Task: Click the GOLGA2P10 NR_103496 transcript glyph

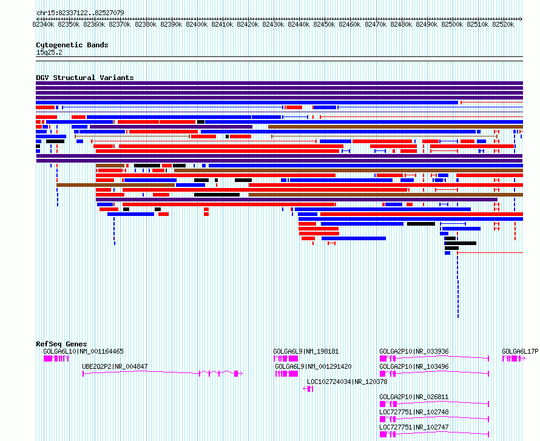Action: click(434, 374)
